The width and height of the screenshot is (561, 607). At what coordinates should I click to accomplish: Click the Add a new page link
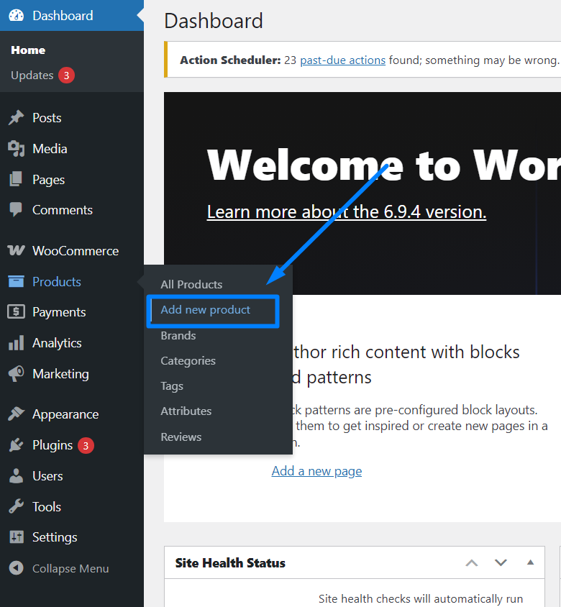click(x=316, y=471)
